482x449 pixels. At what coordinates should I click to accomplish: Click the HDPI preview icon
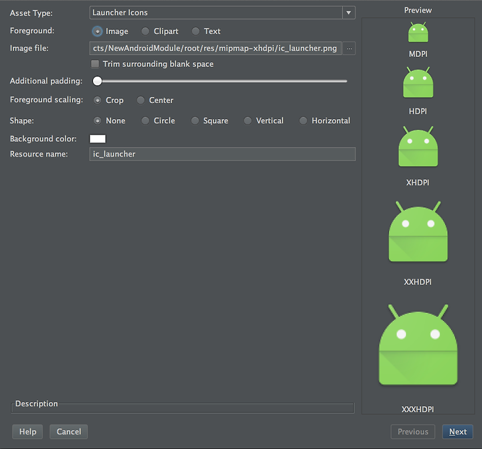(x=418, y=82)
